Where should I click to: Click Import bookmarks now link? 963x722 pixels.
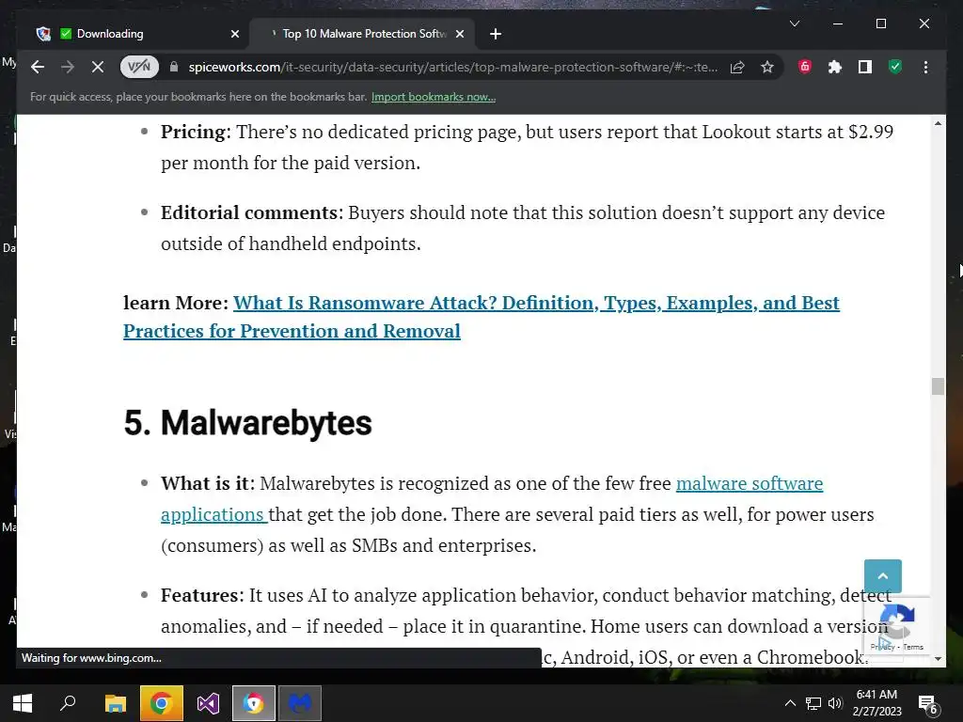tap(434, 97)
